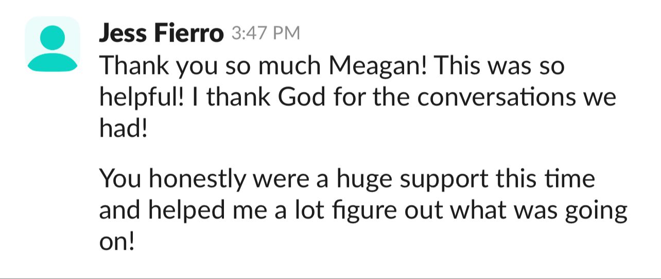Click the word "going" in the message
Image resolution: width=661 pixels, height=279 pixels.
600,211
